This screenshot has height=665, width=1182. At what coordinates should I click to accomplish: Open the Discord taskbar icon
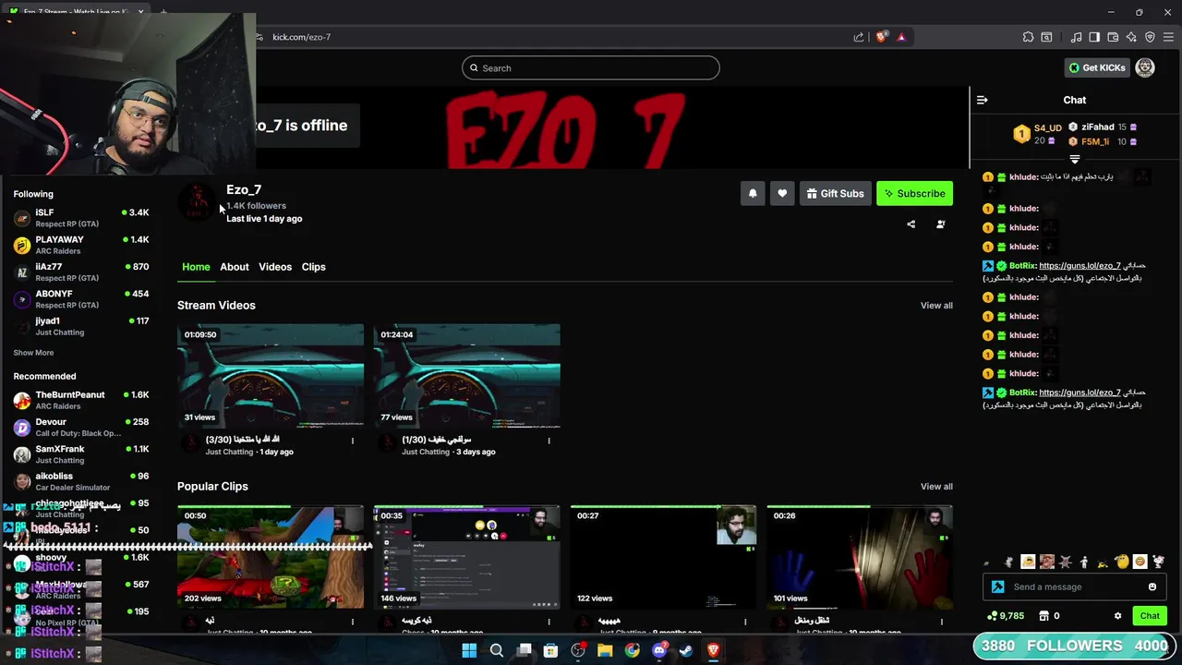659,650
